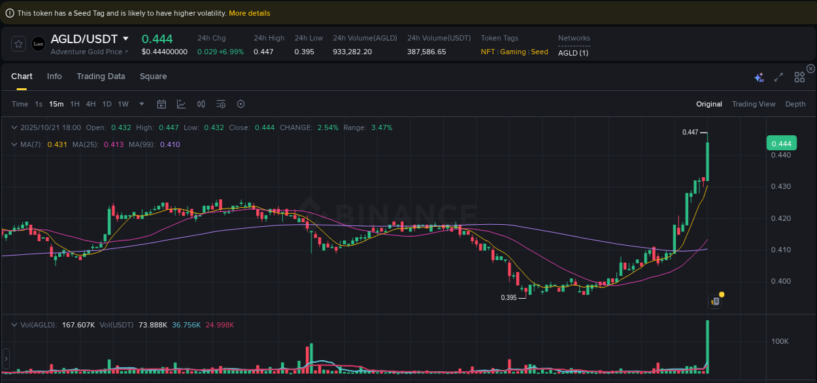
Task: Select date range via the calendar icon
Action: [x=161, y=104]
